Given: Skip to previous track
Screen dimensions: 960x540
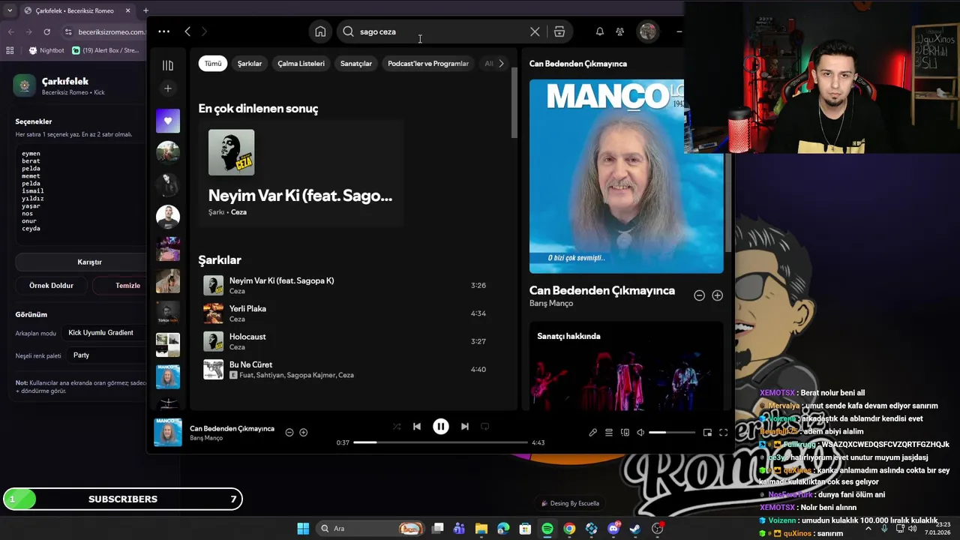Looking at the screenshot, I should click(417, 426).
